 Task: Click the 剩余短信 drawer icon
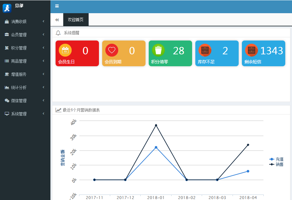[252, 50]
